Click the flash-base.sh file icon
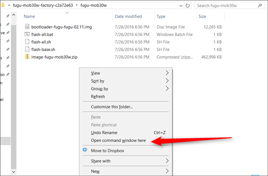The image size is (268, 176). click(27, 49)
